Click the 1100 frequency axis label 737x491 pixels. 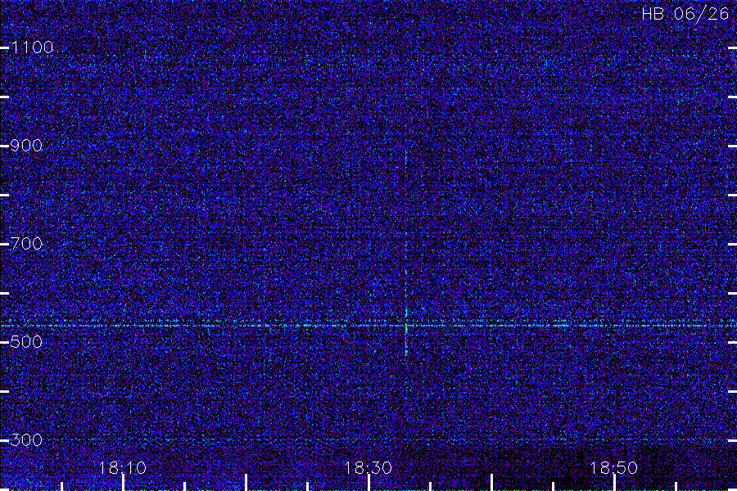tap(32, 47)
